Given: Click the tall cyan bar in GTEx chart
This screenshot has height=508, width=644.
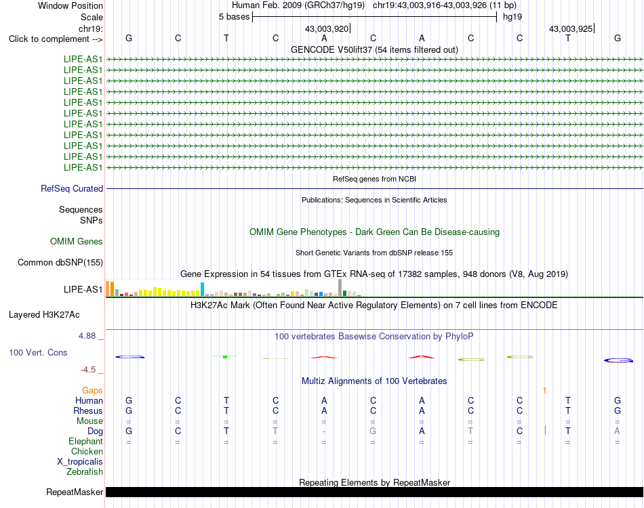Looking at the screenshot, I should point(202,289).
